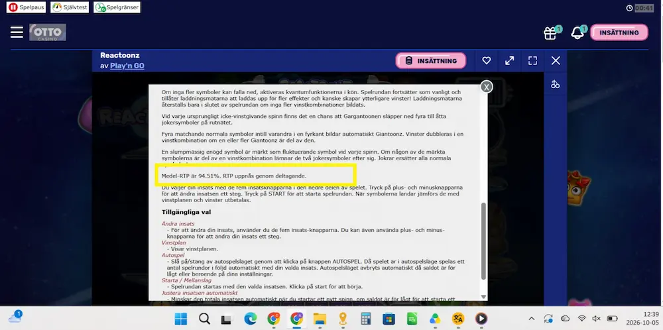Screen dimensions: 663x330
Task: Follow the Play'n GO provider link
Action: [127, 66]
